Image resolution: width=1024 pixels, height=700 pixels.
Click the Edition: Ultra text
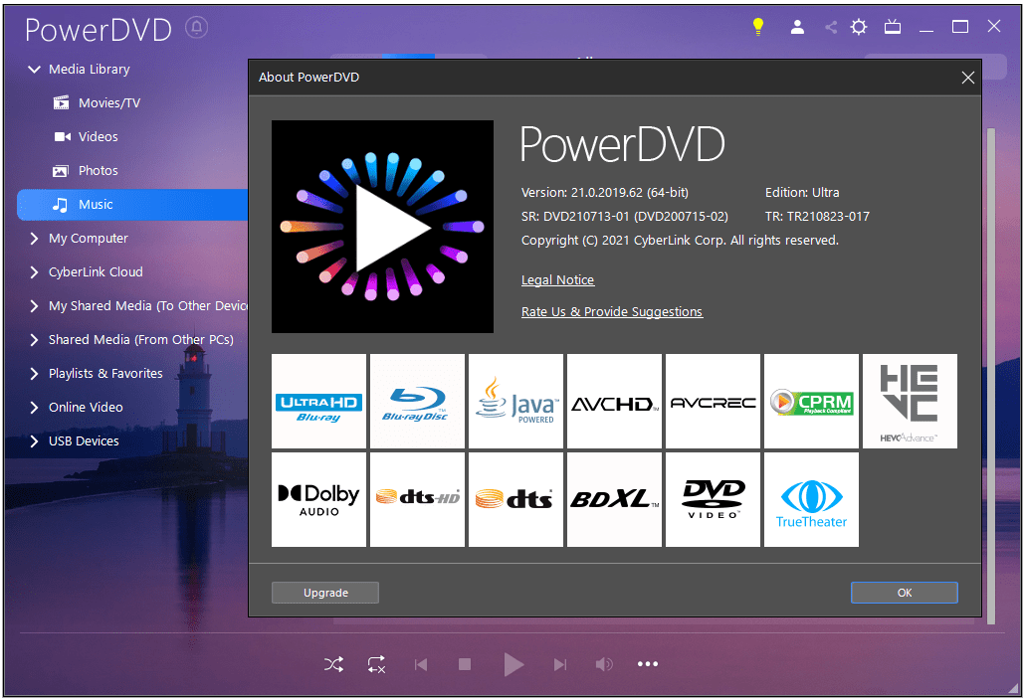point(802,193)
